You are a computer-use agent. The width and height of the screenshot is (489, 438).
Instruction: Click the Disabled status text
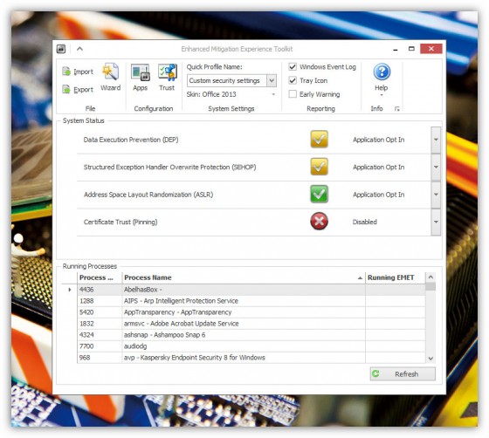365,222
